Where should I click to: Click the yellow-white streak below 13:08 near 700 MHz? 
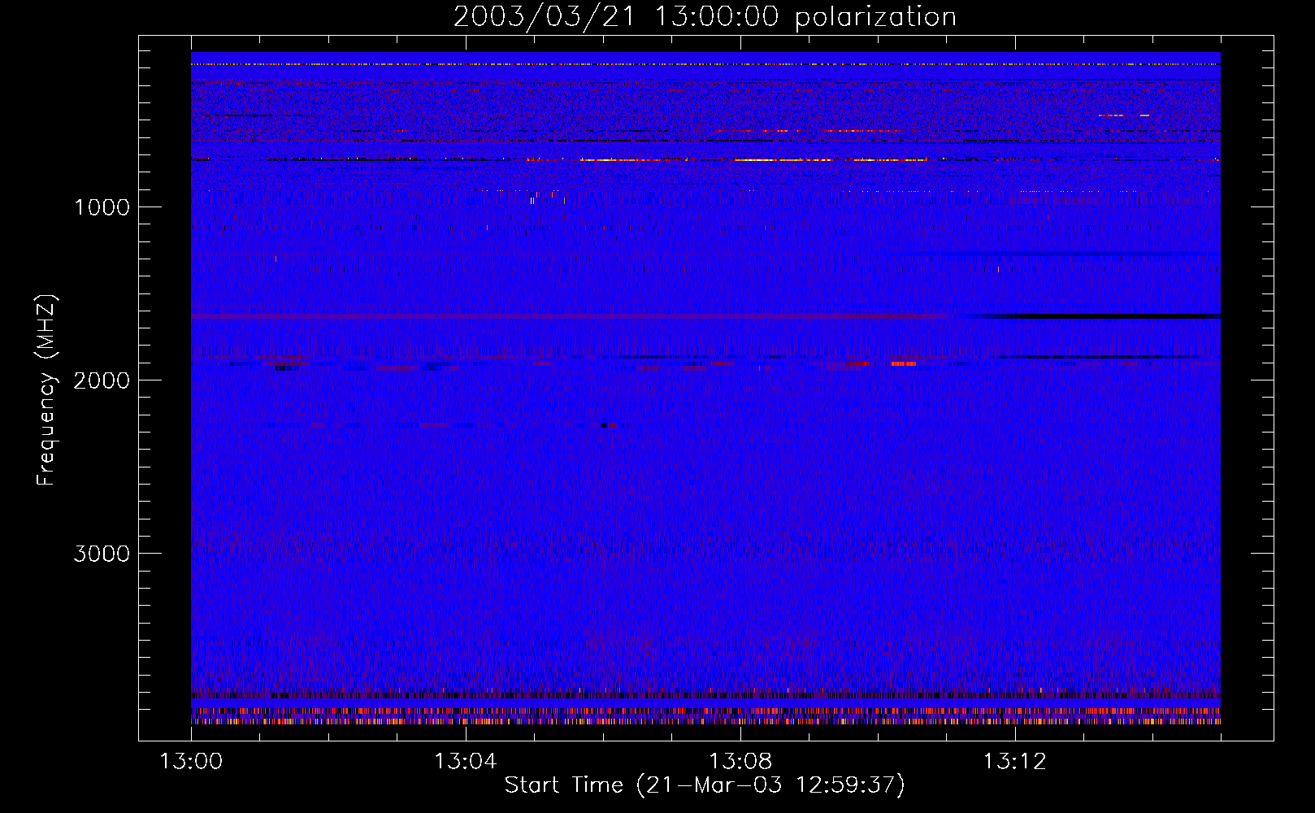click(783, 160)
